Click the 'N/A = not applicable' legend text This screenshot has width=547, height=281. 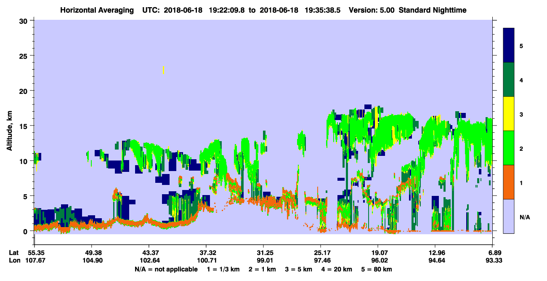[166, 269]
